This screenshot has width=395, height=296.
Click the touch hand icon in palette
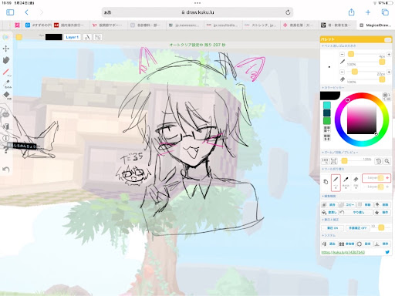326,182
